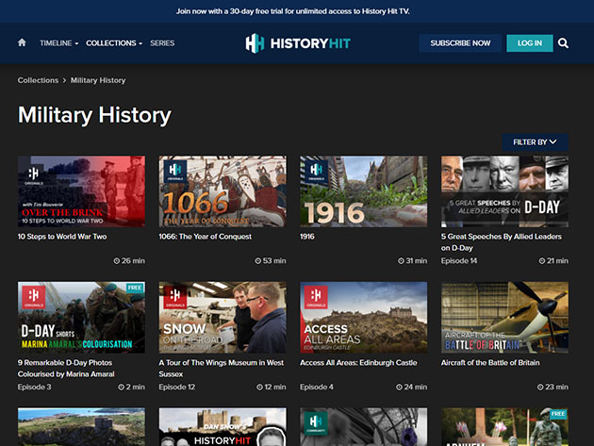The width and height of the screenshot is (594, 446).
Task: Click Military History breadcrumb
Action: (x=98, y=80)
